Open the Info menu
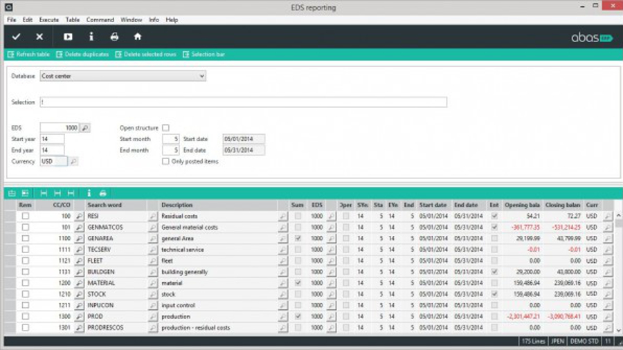 [154, 20]
